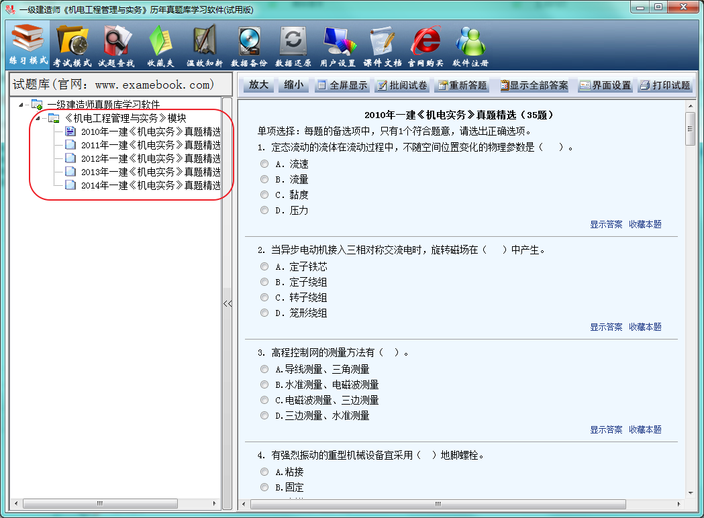704x518 pixels.
Task: Click question pane vertical scrollbar thumb
Action: tap(690, 129)
